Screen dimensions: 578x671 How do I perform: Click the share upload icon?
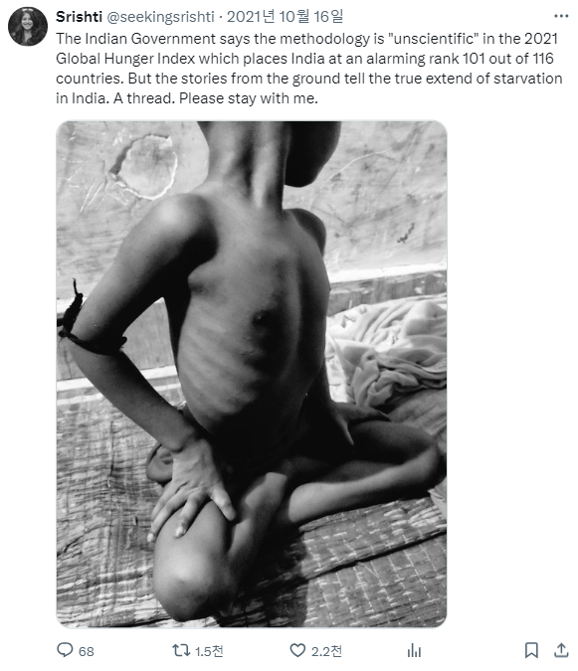(x=561, y=650)
